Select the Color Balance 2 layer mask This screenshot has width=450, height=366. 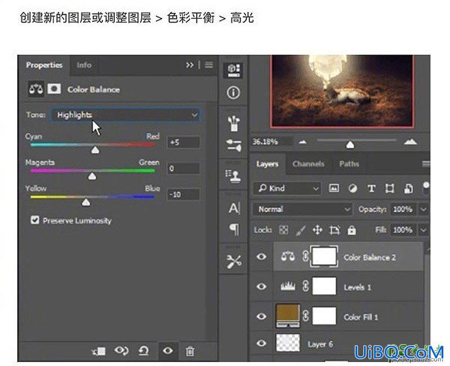tap(324, 256)
